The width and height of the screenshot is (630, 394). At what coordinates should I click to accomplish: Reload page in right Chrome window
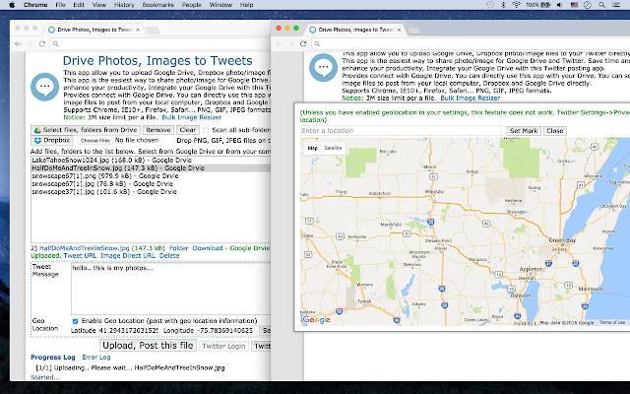click(x=303, y=43)
